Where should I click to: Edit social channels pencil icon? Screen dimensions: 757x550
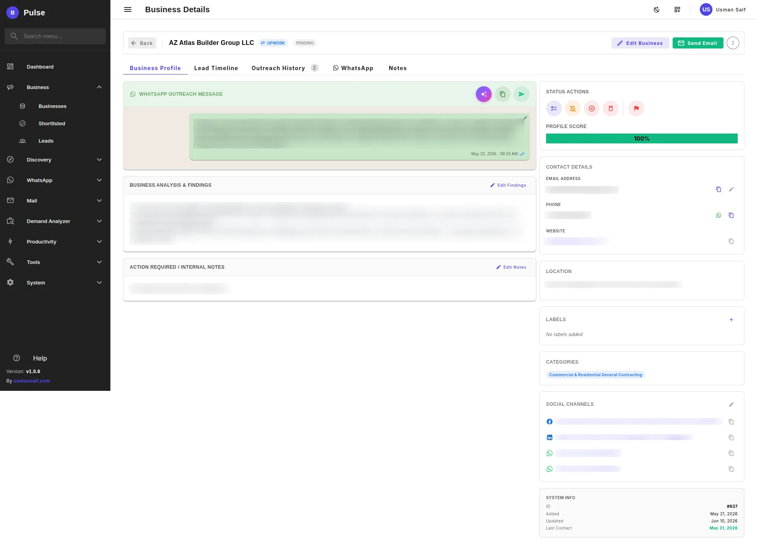731,405
